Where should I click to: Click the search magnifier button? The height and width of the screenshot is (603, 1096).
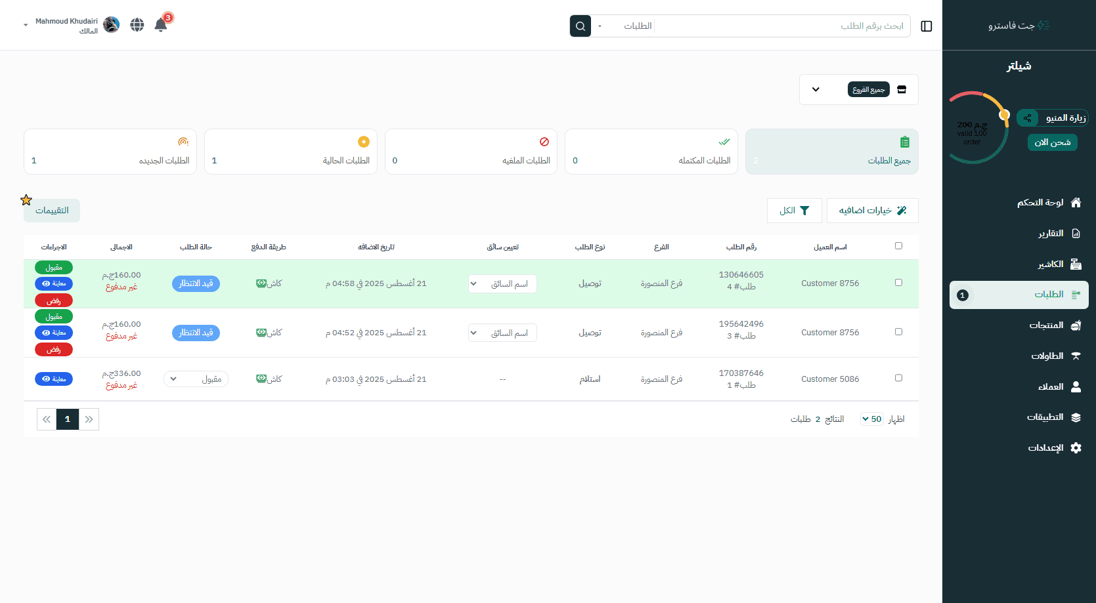[580, 26]
